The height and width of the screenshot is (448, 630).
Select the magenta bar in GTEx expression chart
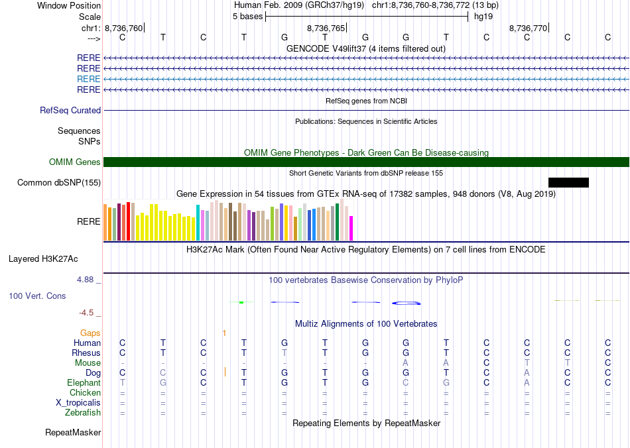(351, 228)
